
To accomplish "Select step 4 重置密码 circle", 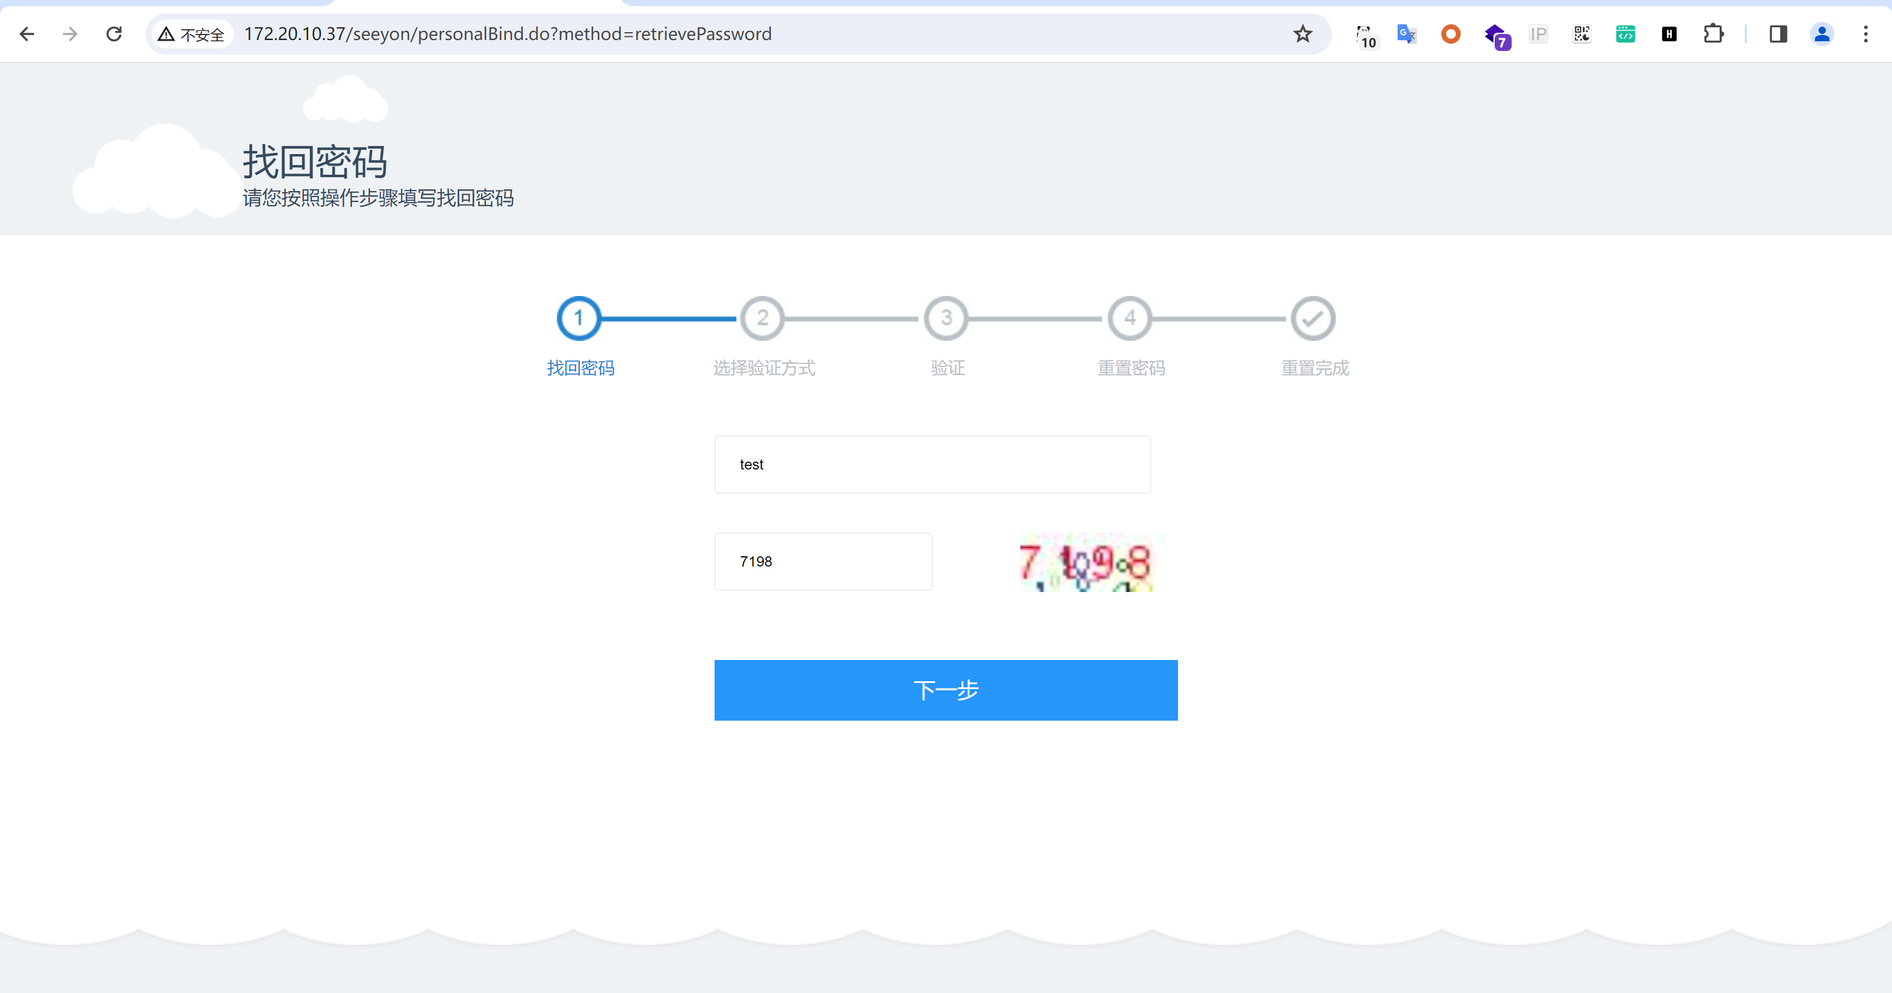I will 1129,318.
